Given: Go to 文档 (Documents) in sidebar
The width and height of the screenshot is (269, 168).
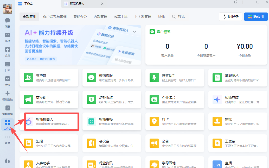Looking at the screenshot, I should coord(8,51).
